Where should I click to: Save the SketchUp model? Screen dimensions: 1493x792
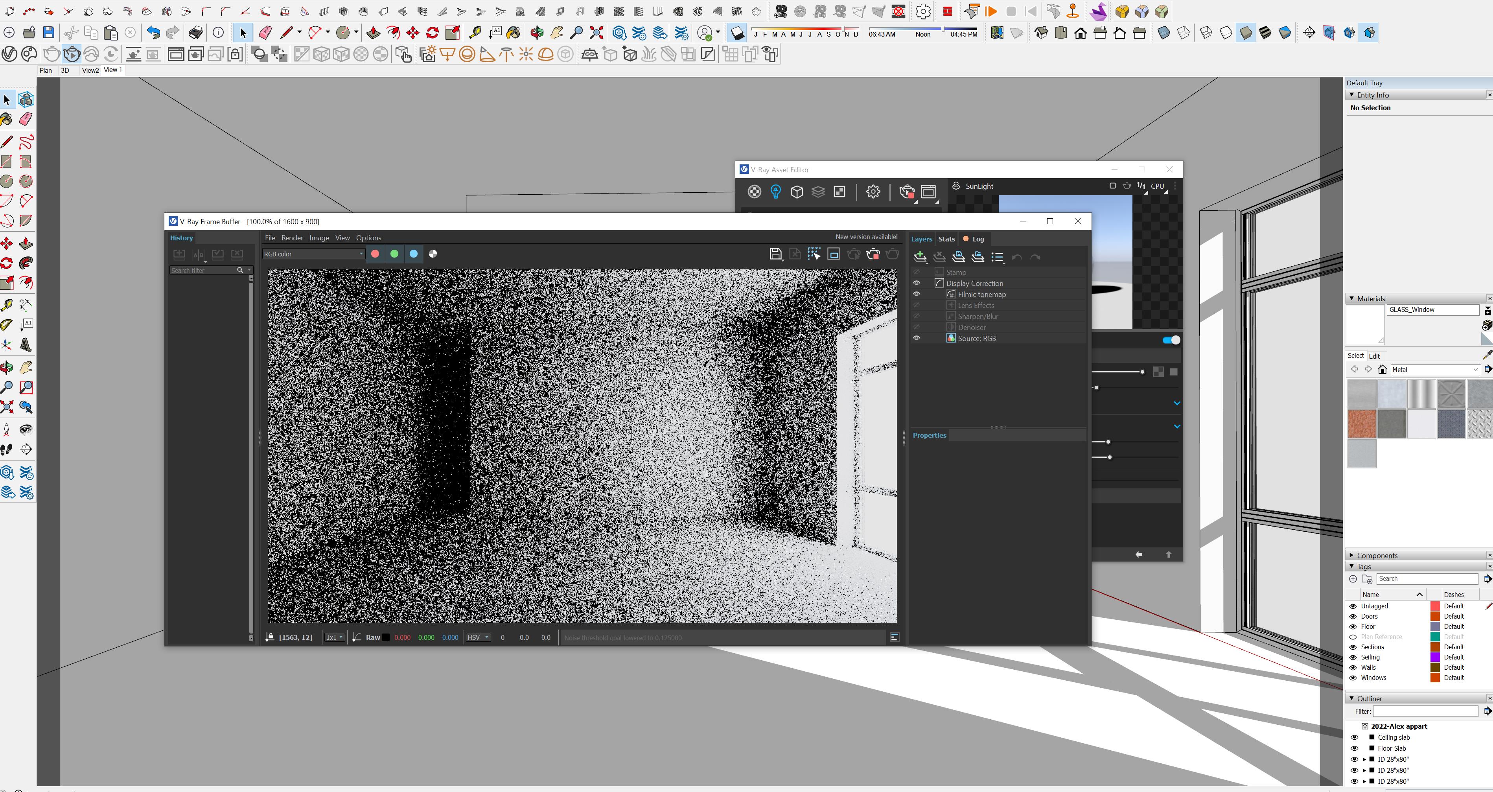[49, 33]
